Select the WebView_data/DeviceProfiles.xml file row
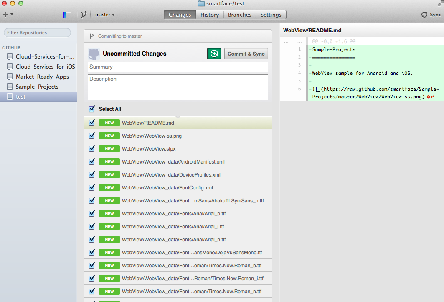 click(178, 175)
